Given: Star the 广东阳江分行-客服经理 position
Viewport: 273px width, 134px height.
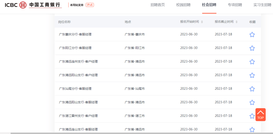Looking at the screenshot, I should click(x=252, y=48).
